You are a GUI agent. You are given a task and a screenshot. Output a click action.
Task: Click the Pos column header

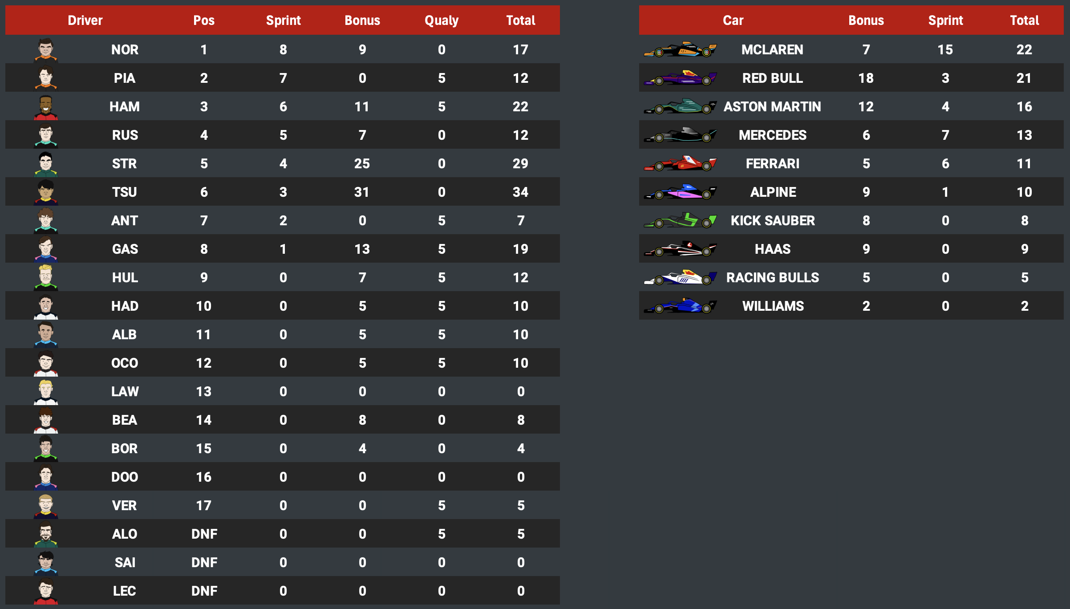tap(204, 20)
